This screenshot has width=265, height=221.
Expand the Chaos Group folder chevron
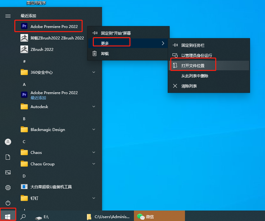click(x=94, y=164)
